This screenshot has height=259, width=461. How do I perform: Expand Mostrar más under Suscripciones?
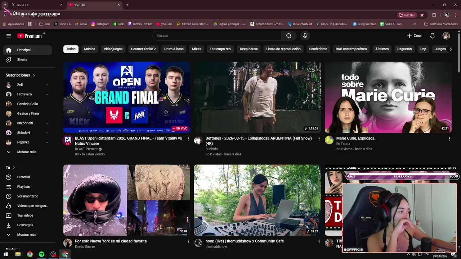pos(27,152)
